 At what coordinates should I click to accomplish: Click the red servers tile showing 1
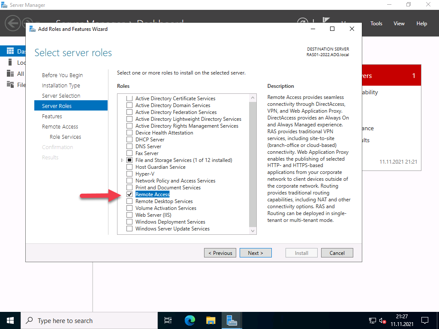pyautogui.click(x=391, y=75)
